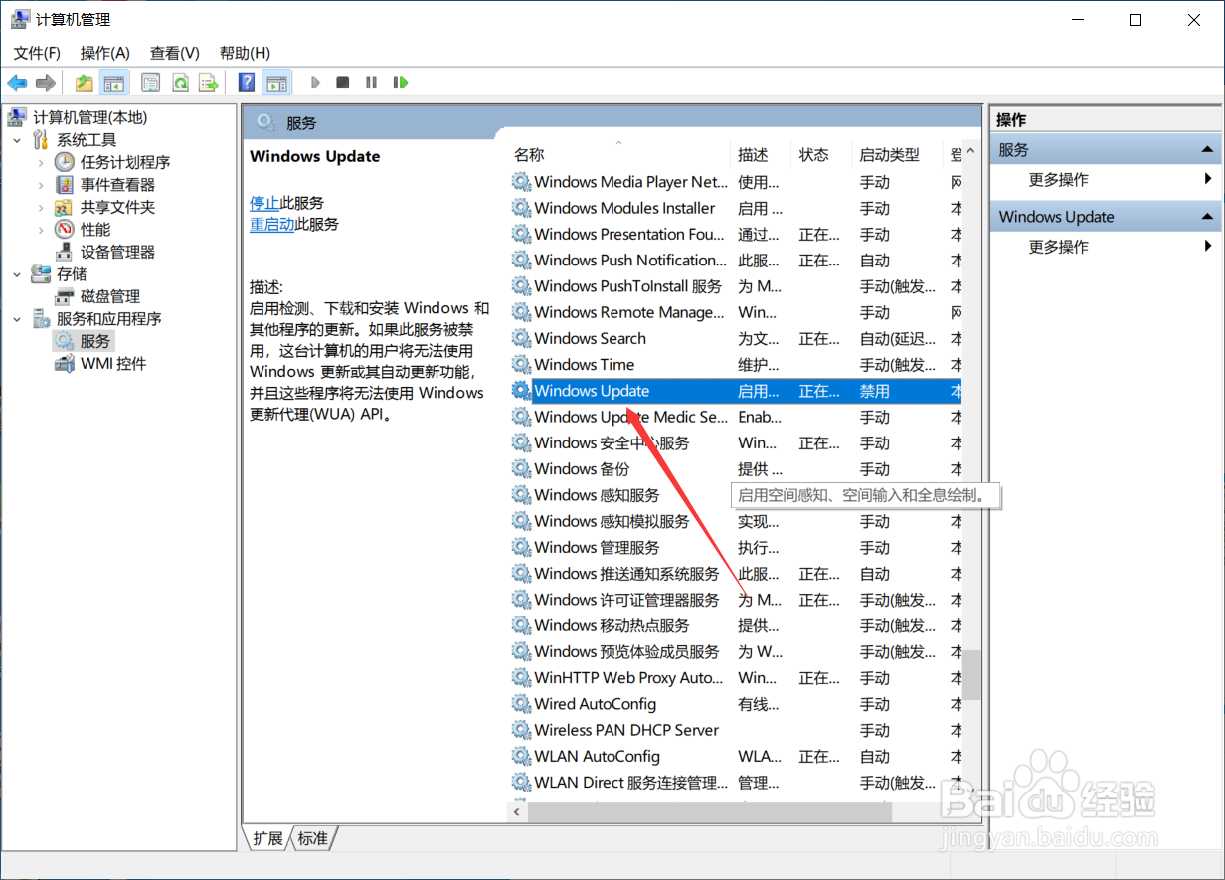The image size is (1225, 880).
Task: Select the Windows 管理服务 row
Action: (734, 548)
